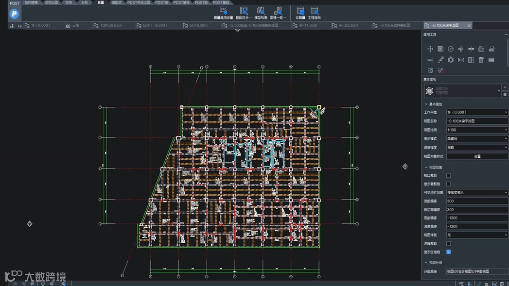This screenshot has width=509, height=286.
Task: Open the 视图比例 1:100 dropdown
Action: [477, 130]
